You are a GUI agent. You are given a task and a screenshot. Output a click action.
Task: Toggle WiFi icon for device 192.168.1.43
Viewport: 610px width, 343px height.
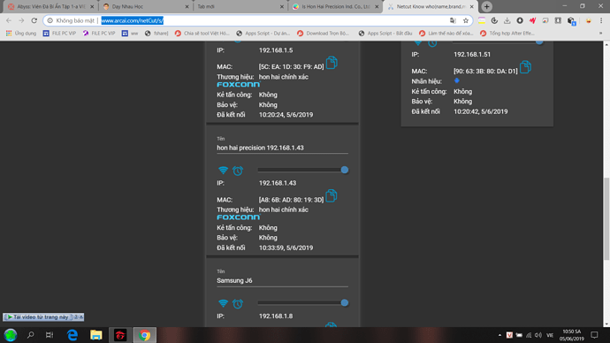click(x=223, y=171)
